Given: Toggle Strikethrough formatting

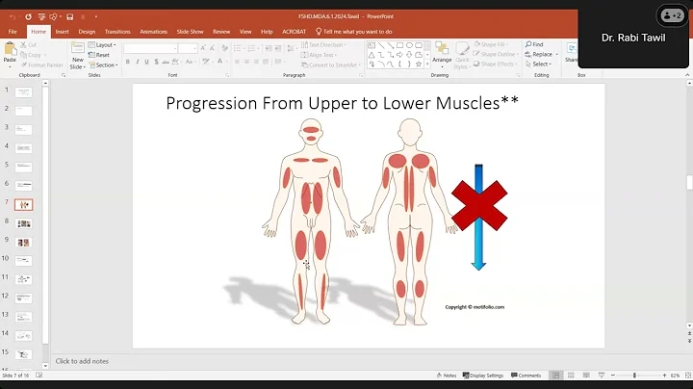Looking at the screenshot, I should (166, 62).
